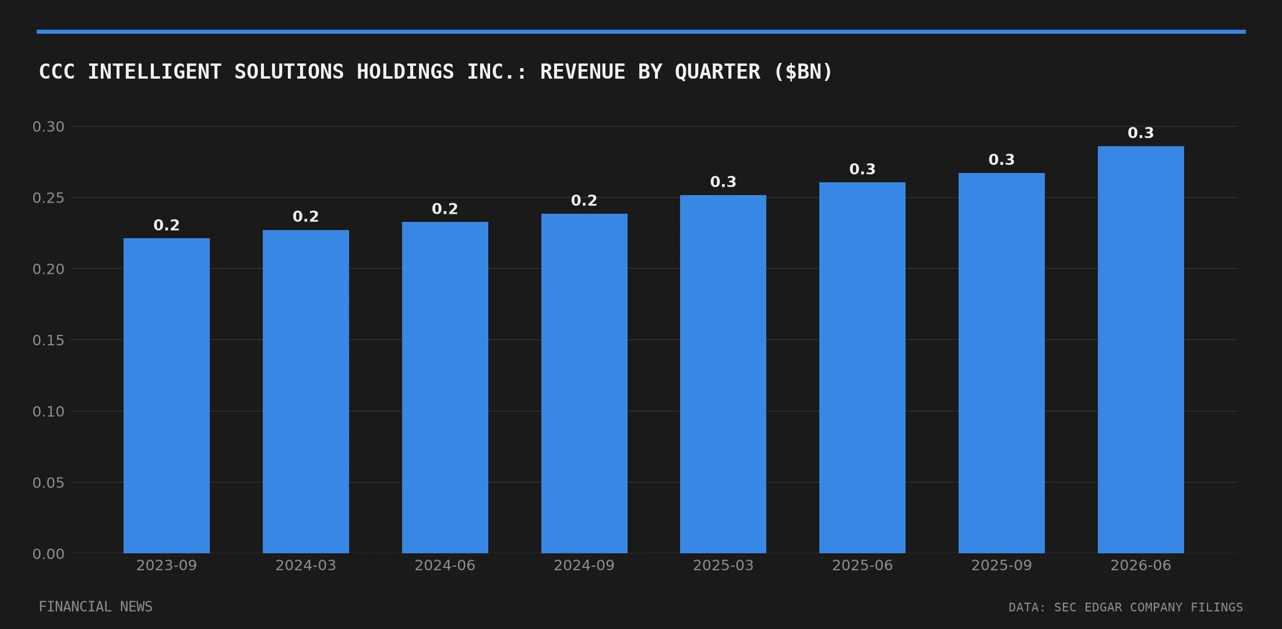Click the value label above the 2024-09 bar

click(x=584, y=201)
